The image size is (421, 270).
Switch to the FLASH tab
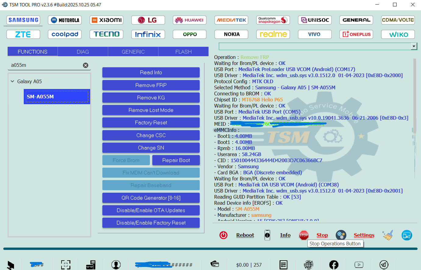point(183,52)
